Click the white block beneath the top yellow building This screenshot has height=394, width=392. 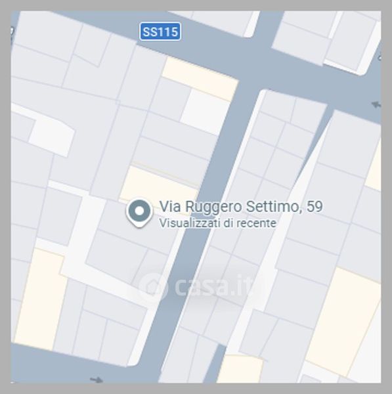coord(205,112)
